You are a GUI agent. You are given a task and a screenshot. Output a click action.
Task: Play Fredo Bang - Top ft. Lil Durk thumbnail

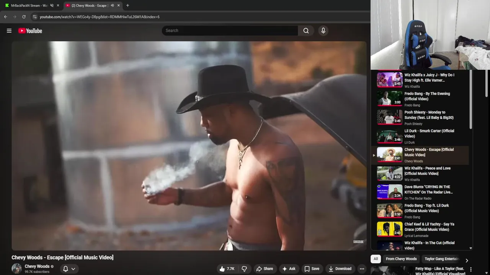[390, 210]
